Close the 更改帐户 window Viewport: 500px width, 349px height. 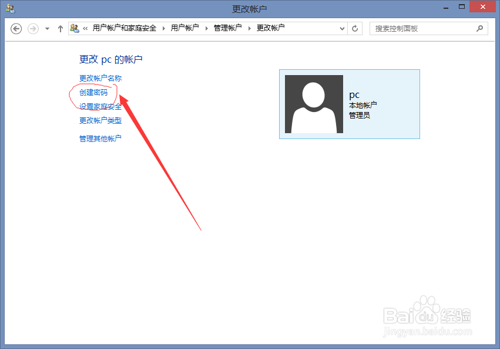tap(483, 6)
